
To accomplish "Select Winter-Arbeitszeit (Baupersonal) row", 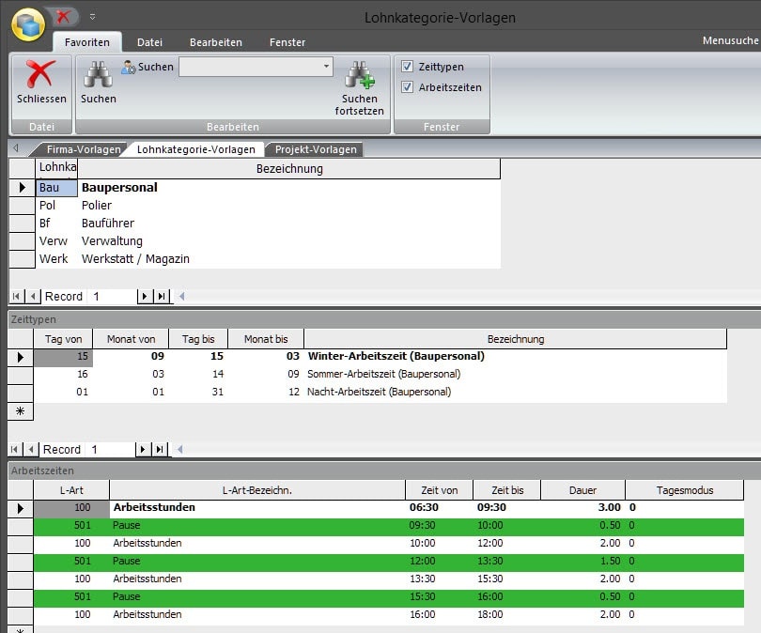I will point(380,356).
